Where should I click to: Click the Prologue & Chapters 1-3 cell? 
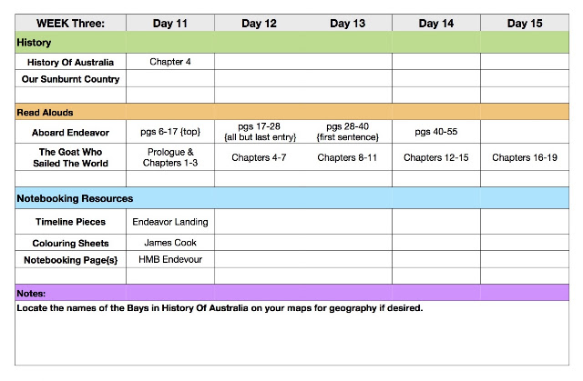pos(170,157)
